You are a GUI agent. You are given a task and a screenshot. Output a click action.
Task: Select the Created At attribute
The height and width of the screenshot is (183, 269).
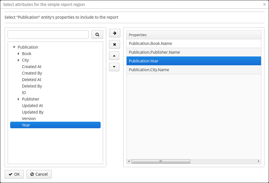[31, 67]
